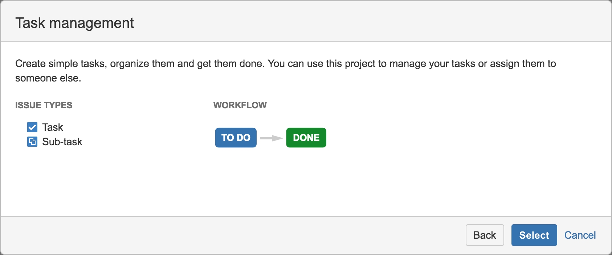This screenshot has height=255, width=612.
Task: Click empty area below the workflow diagram
Action: [x=270, y=181]
